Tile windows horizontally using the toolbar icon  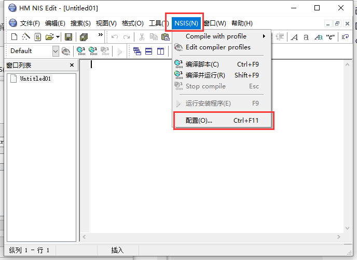coord(149,51)
